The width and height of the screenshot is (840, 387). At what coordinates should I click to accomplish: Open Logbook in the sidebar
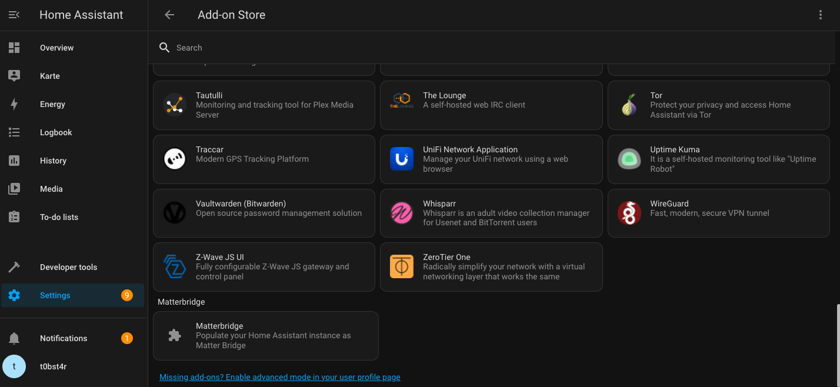click(x=73, y=132)
